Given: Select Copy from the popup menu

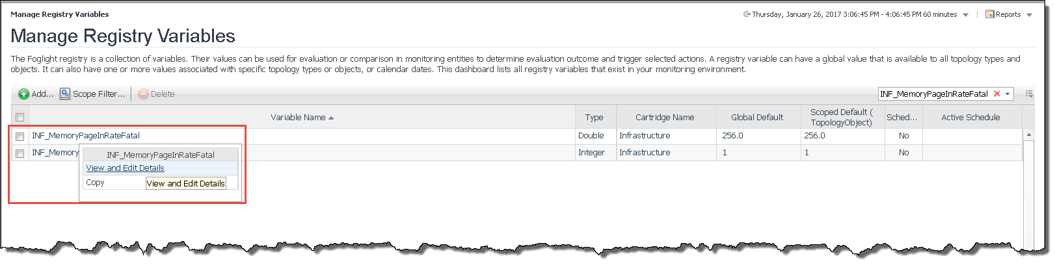Looking at the screenshot, I should pyautogui.click(x=95, y=183).
